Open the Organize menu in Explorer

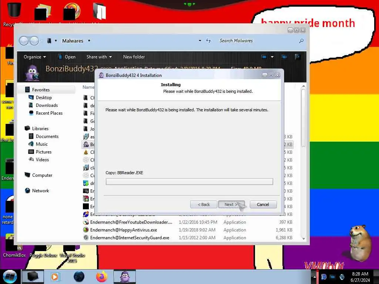[34, 57]
